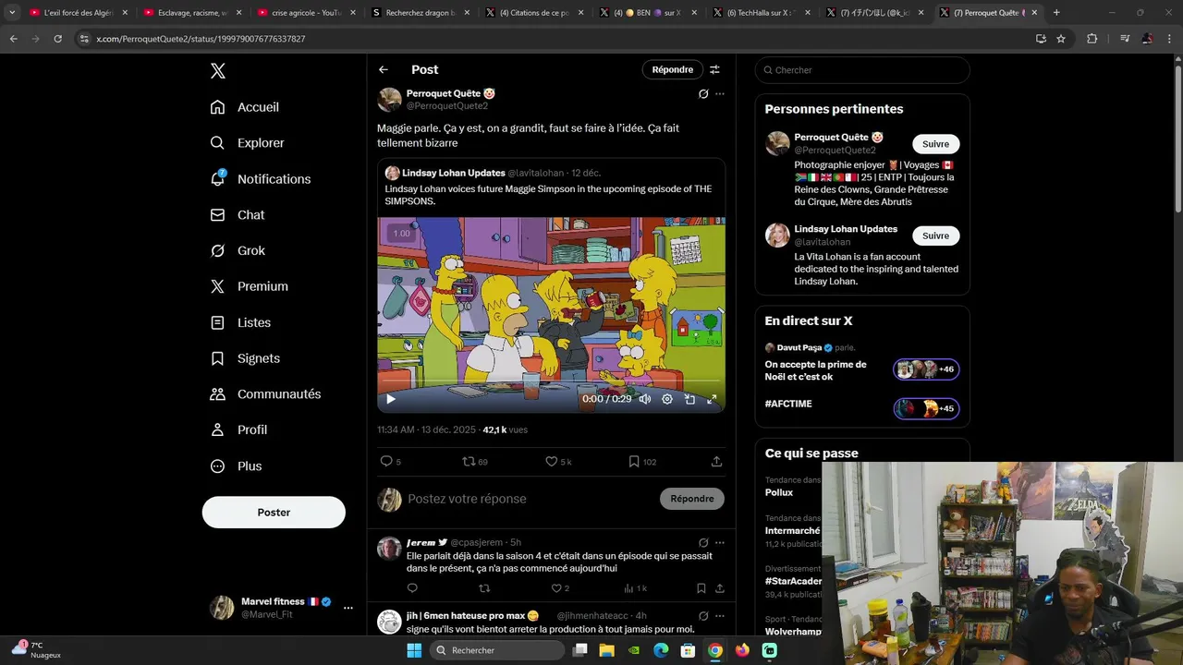Viewport: 1183px width, 665px height.
Task: Enable picture-in-picture on the video
Action: 689,399
